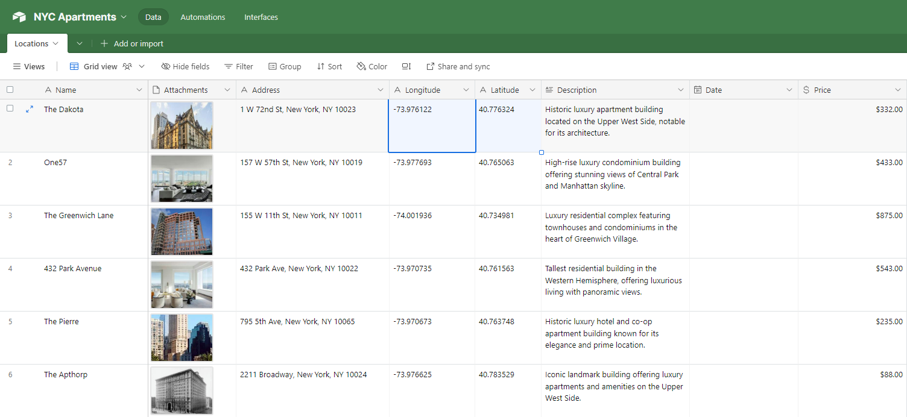This screenshot has width=907, height=417.
Task: Open the Price column dropdown arrow
Action: (x=898, y=90)
